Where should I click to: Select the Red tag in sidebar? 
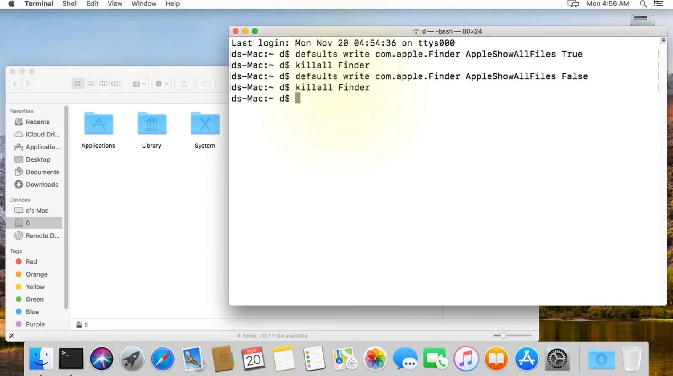pos(31,262)
